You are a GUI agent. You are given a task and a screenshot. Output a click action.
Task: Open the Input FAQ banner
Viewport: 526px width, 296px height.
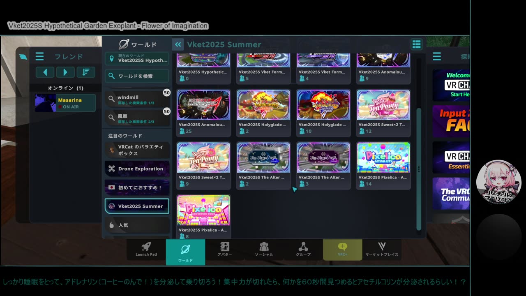451,121
